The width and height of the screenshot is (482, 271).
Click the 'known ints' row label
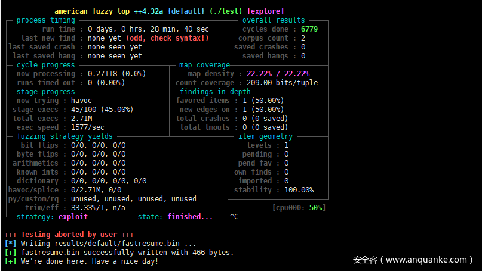point(37,172)
